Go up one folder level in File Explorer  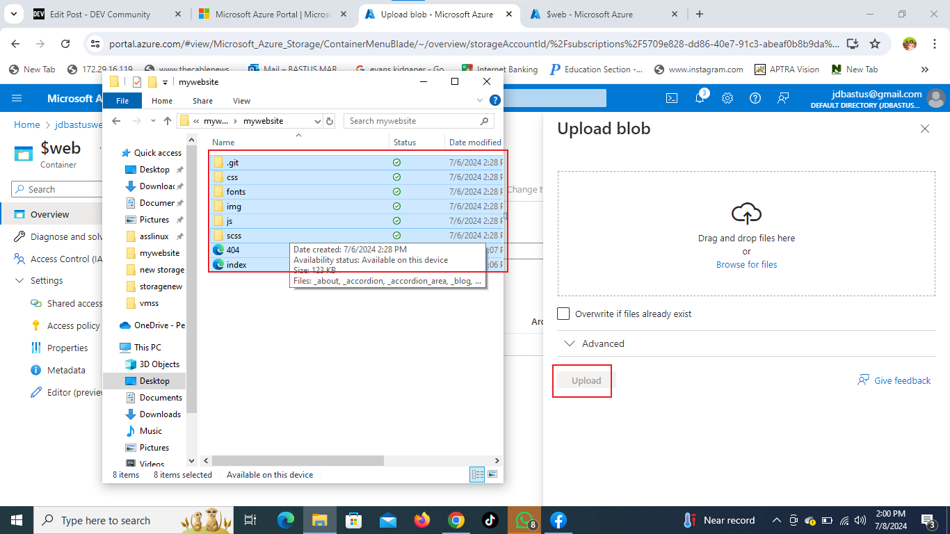[168, 121]
